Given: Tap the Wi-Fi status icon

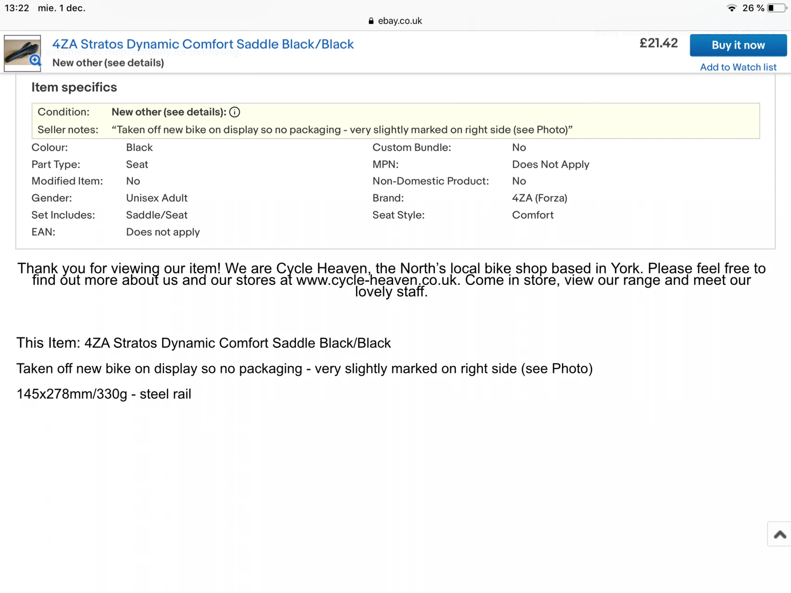Looking at the screenshot, I should [x=732, y=8].
